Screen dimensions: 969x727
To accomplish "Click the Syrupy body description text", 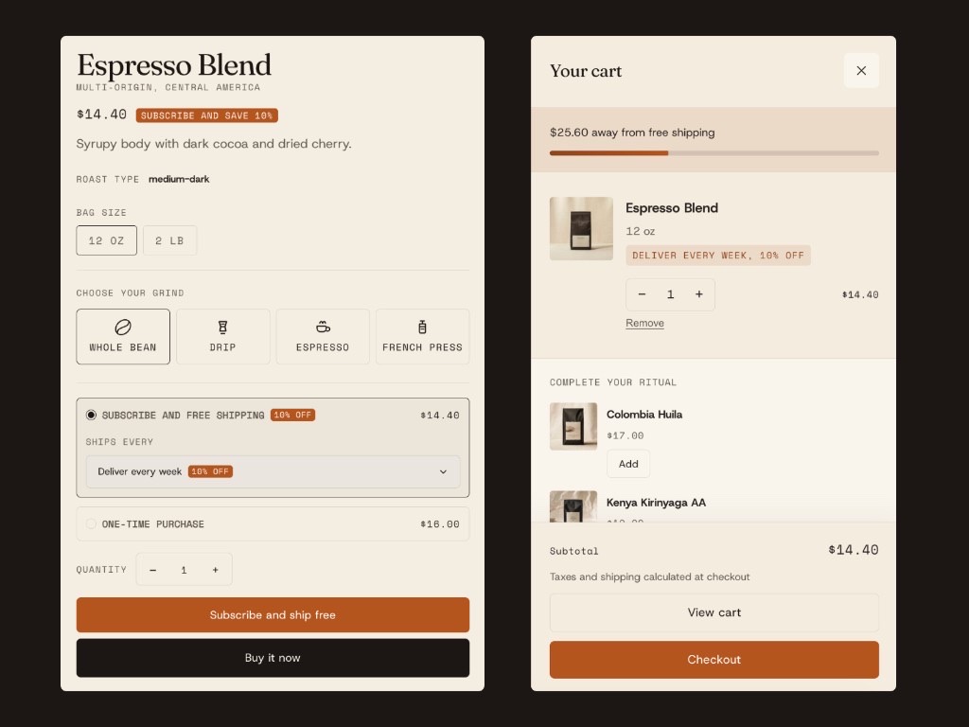I will pos(214,144).
